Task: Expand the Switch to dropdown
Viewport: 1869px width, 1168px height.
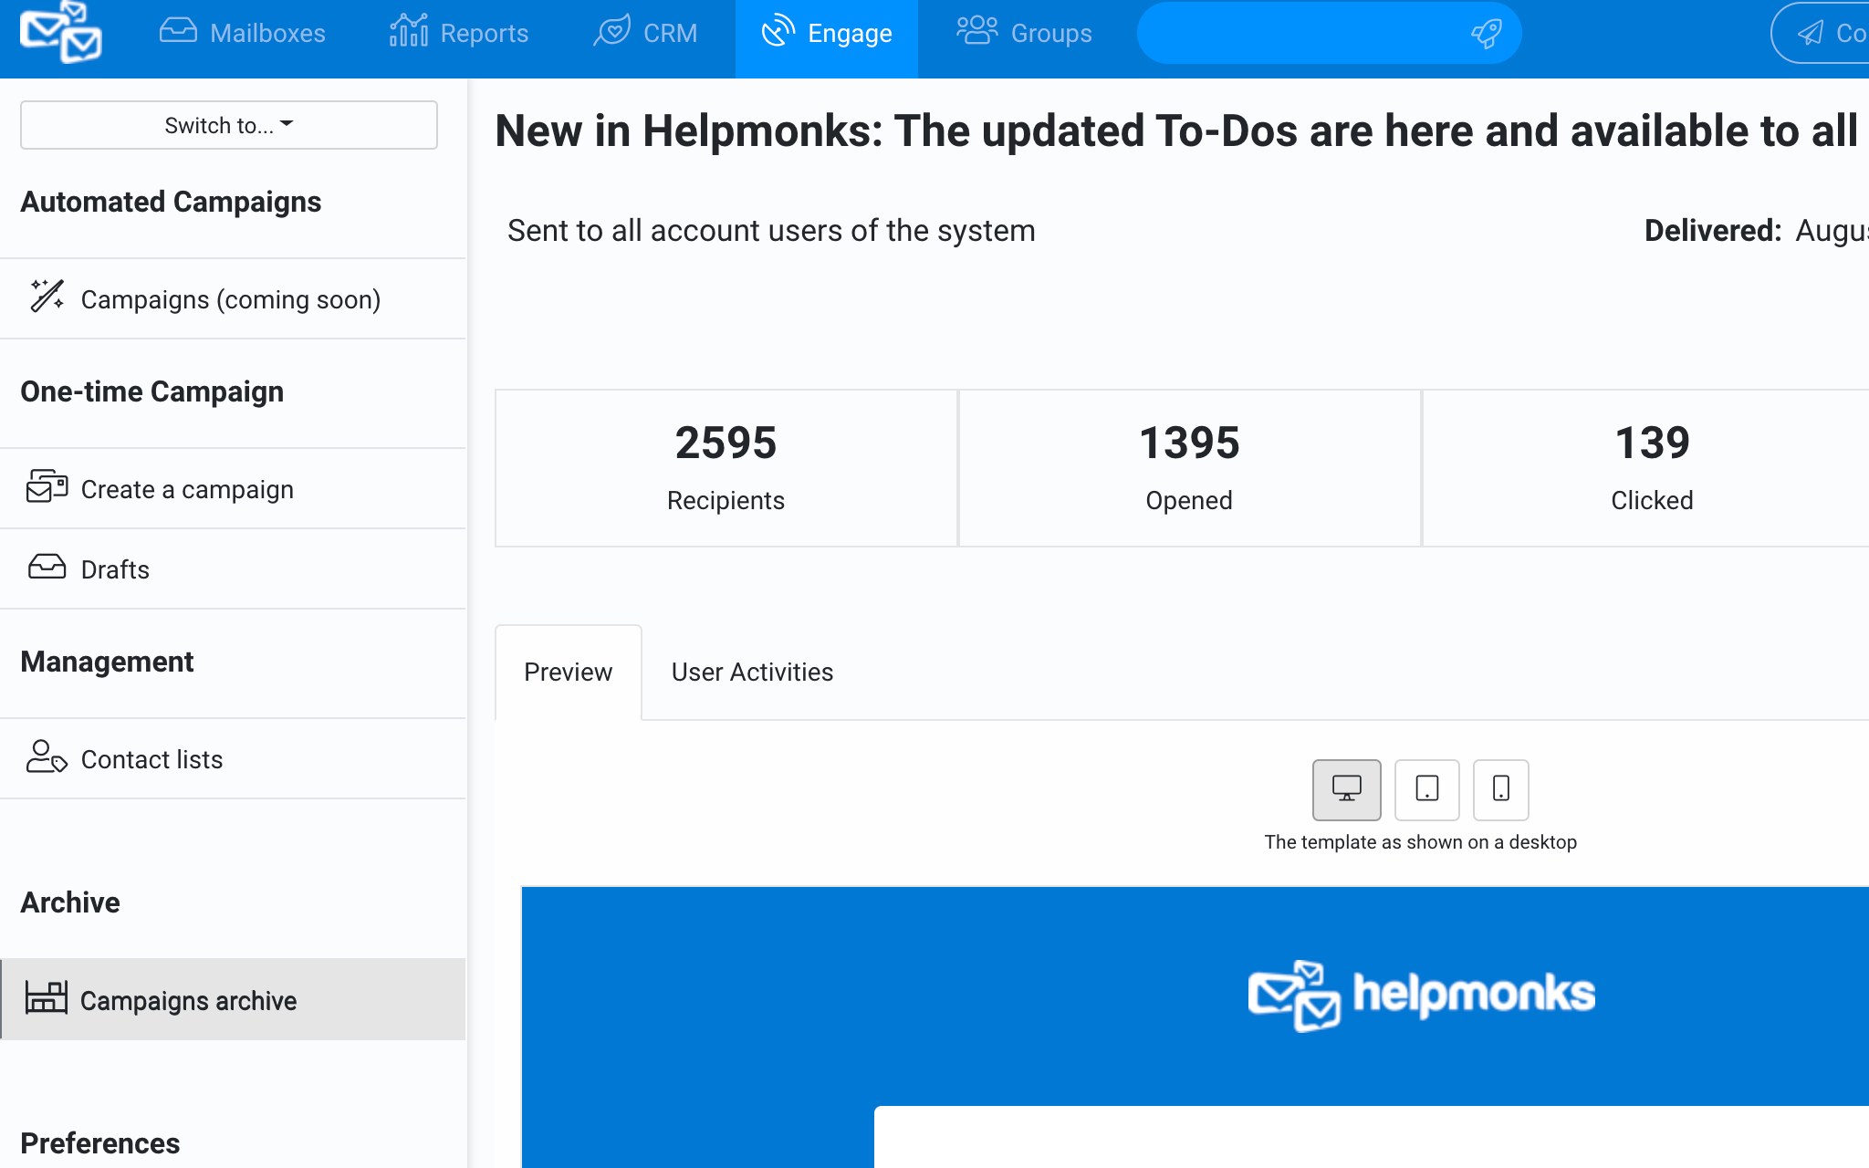Action: (229, 125)
